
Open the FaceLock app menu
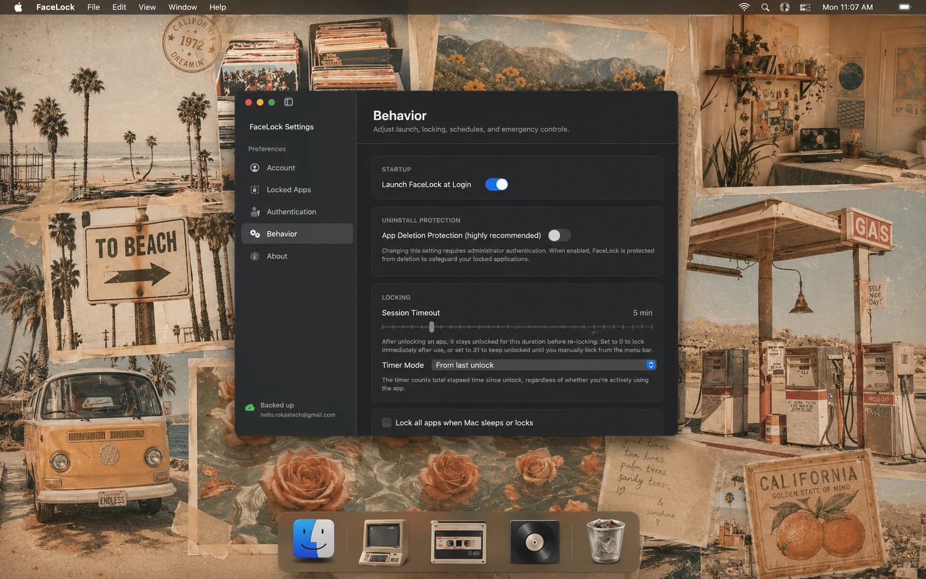(55, 7)
